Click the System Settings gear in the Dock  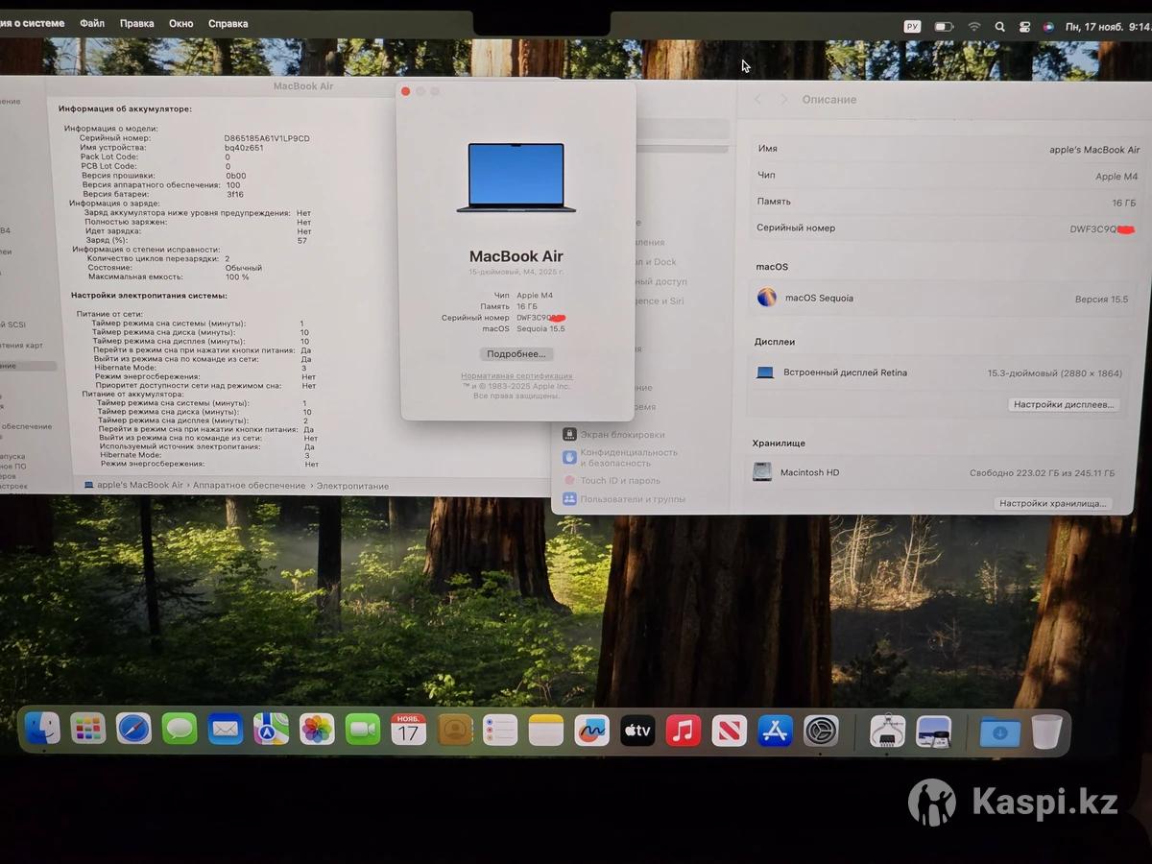point(821,731)
